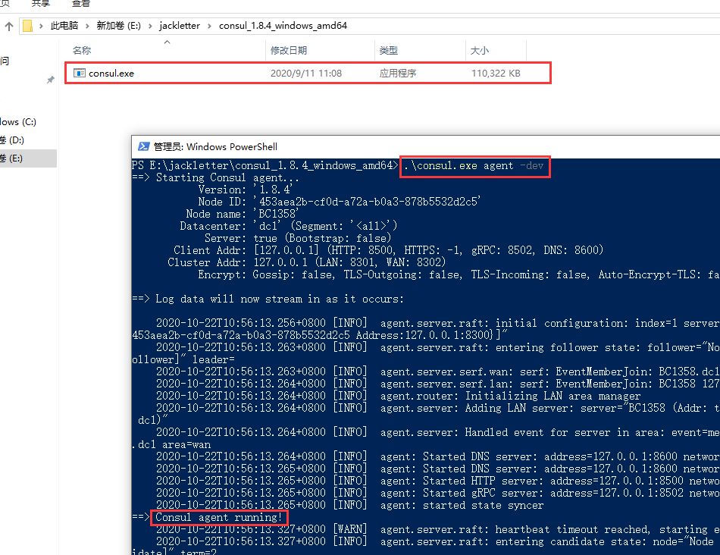
Task: Click the .\consul.exe agent -dev command text
Action: 474,166
